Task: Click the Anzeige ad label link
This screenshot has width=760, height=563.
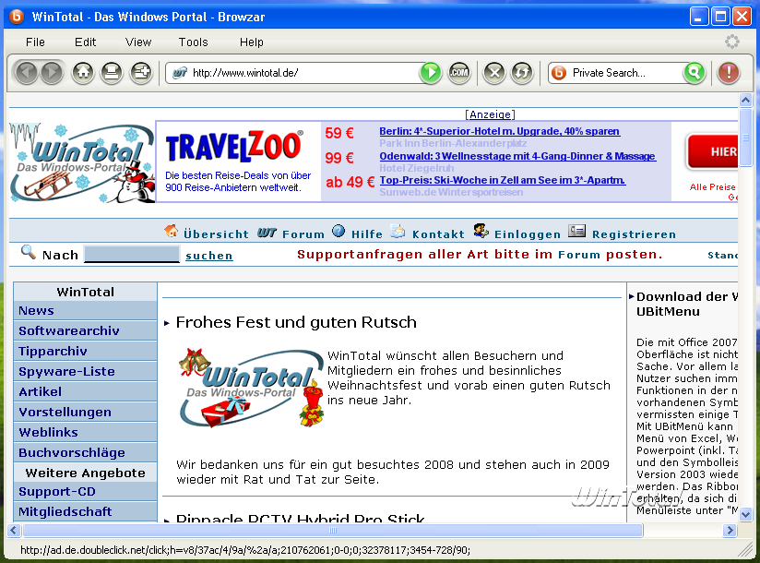Action: (490, 114)
